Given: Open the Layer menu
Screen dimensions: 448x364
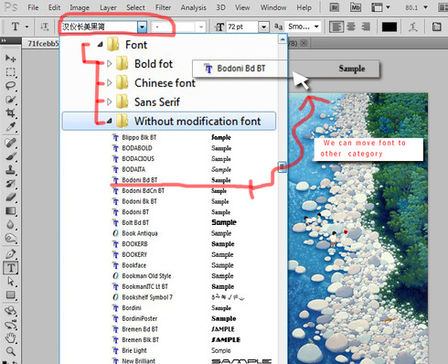Looking at the screenshot, I should click(108, 7).
